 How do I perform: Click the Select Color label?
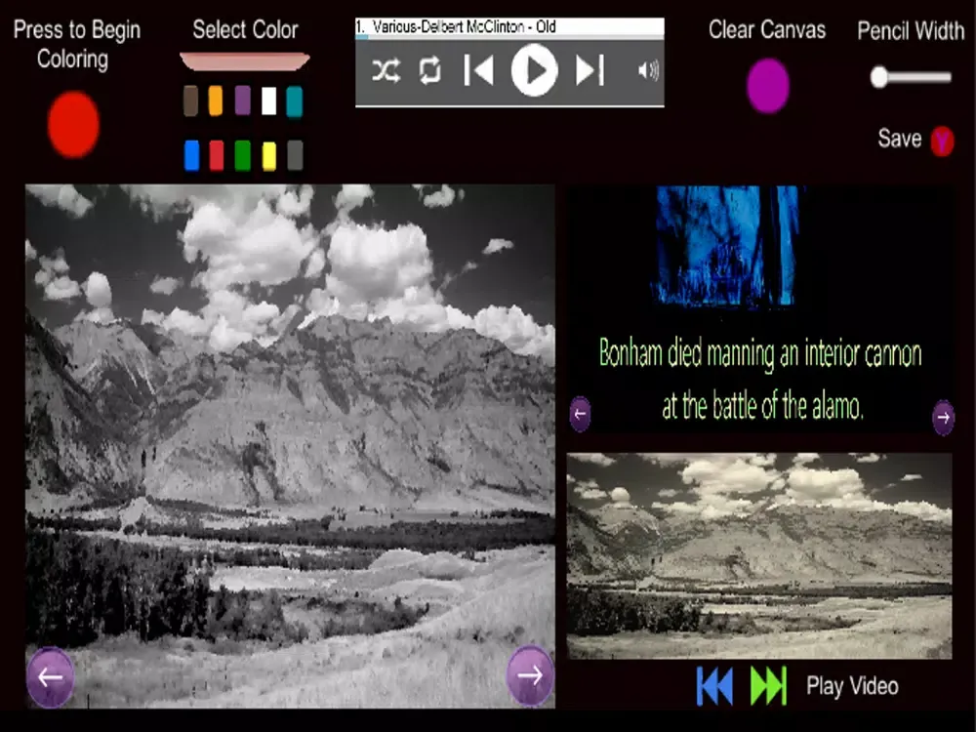click(x=245, y=29)
